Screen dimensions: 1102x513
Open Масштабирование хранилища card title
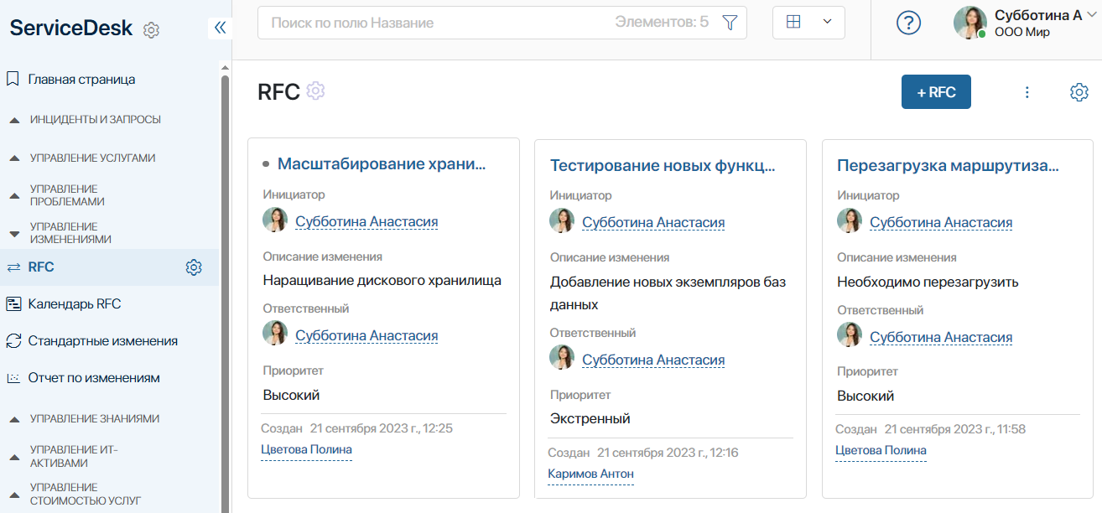tap(382, 164)
